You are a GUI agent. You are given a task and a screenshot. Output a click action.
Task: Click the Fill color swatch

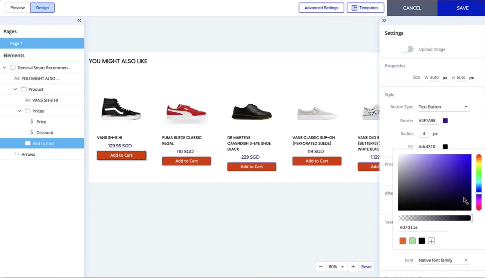coord(445,147)
